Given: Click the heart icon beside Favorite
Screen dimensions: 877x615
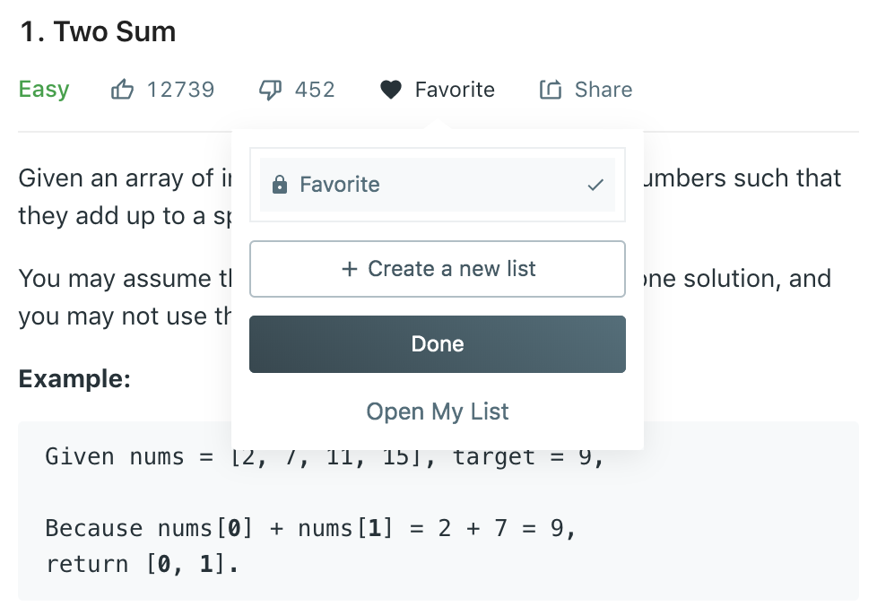Looking at the screenshot, I should point(390,90).
